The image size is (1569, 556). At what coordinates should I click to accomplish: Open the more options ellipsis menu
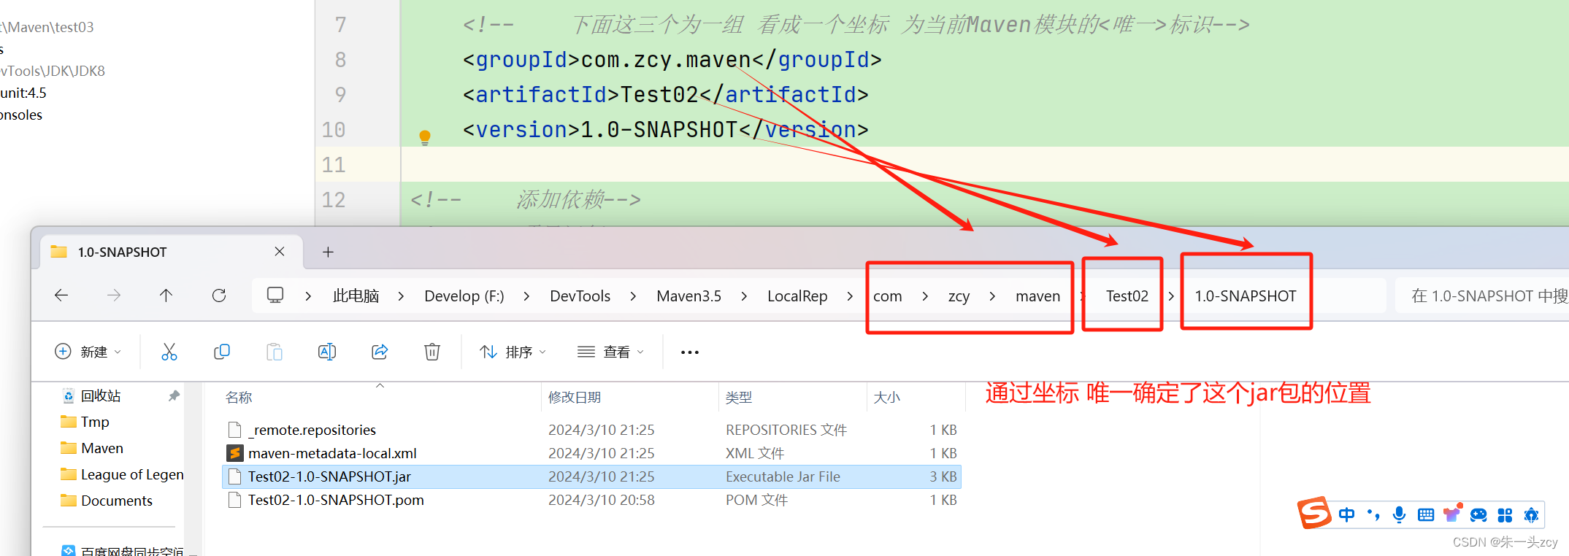690,352
